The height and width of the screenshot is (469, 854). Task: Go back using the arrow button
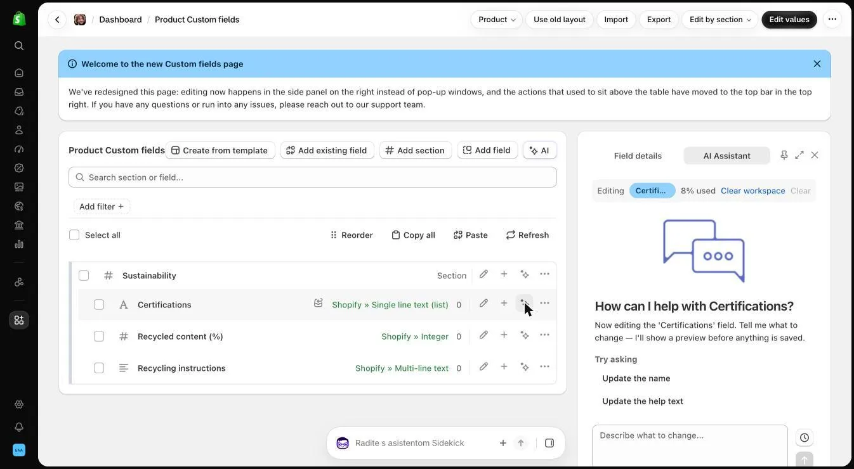[x=57, y=20]
